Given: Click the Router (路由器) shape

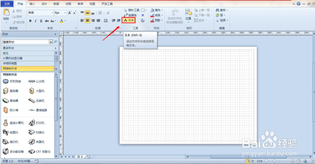Looking at the screenshot, I should (x=10, y=101).
